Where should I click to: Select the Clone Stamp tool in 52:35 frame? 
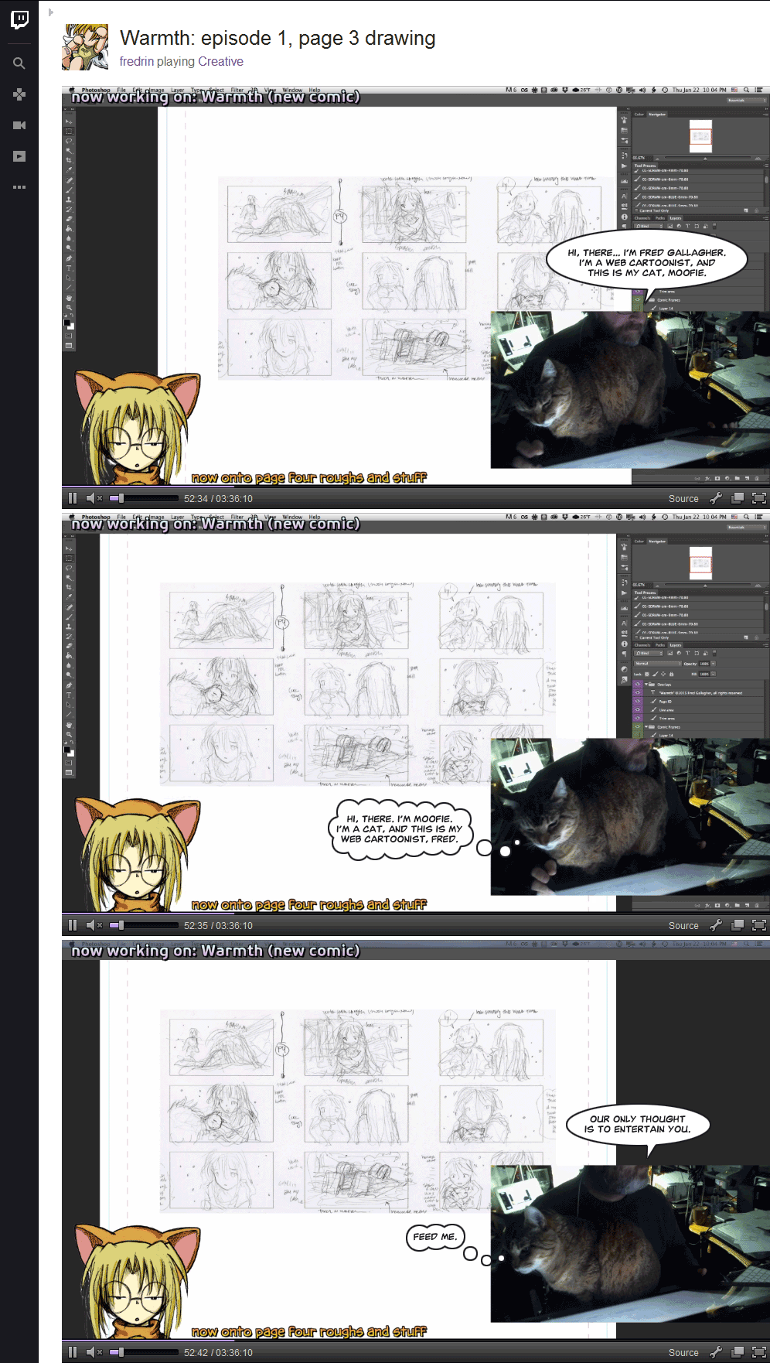click(x=69, y=627)
